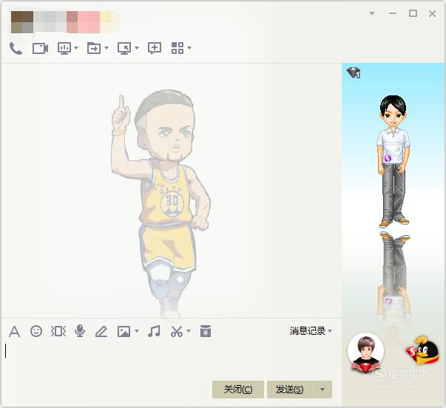Expand the send file options arrow
446x408 pixels.
107,48
